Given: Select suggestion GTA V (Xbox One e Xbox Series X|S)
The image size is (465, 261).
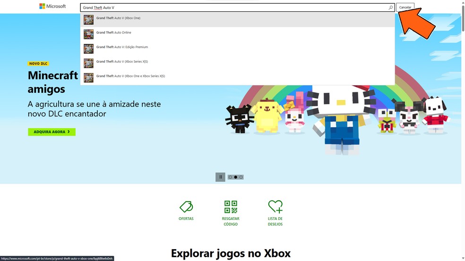Looking at the screenshot, I should (238, 78).
